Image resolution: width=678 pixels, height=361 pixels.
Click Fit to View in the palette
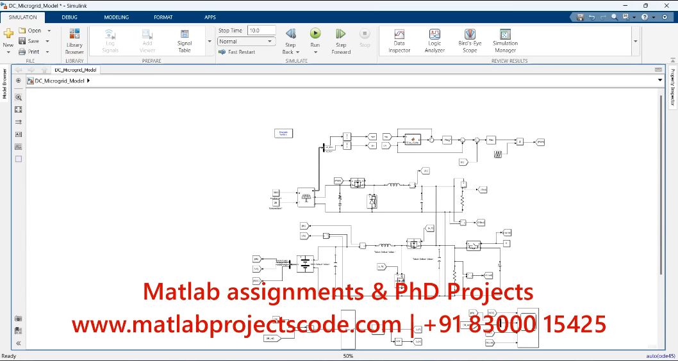pos(18,109)
